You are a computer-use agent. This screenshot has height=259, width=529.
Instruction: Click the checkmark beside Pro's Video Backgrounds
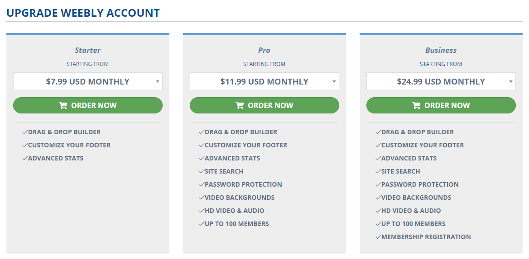(x=202, y=198)
